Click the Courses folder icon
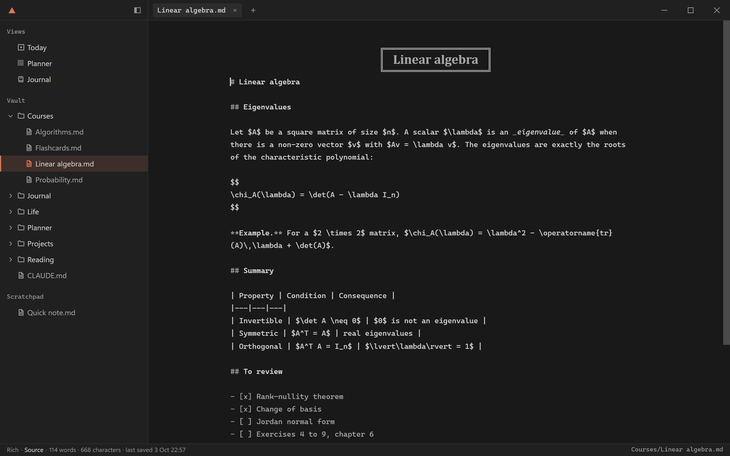Image resolution: width=730 pixels, height=456 pixels. point(21,116)
